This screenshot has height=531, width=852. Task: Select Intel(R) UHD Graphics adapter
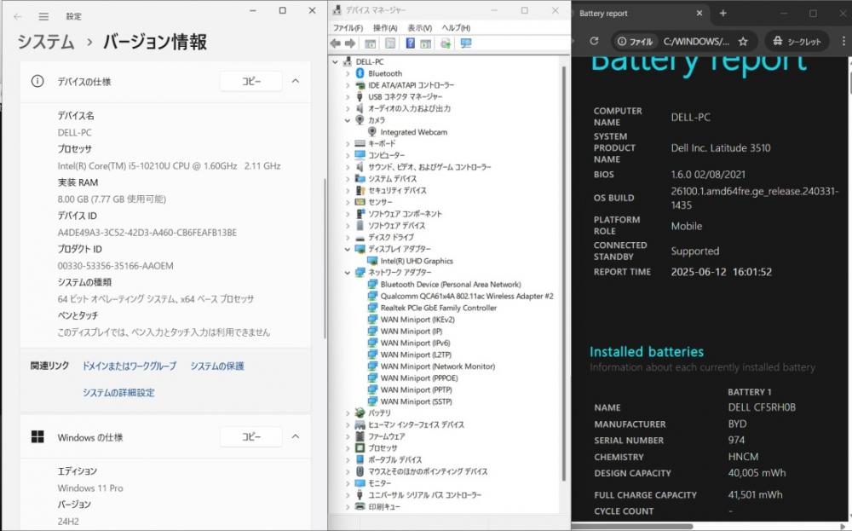point(417,261)
